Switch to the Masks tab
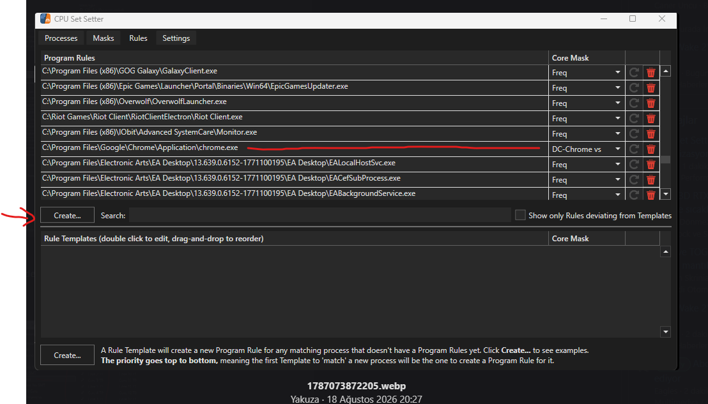 coord(104,38)
